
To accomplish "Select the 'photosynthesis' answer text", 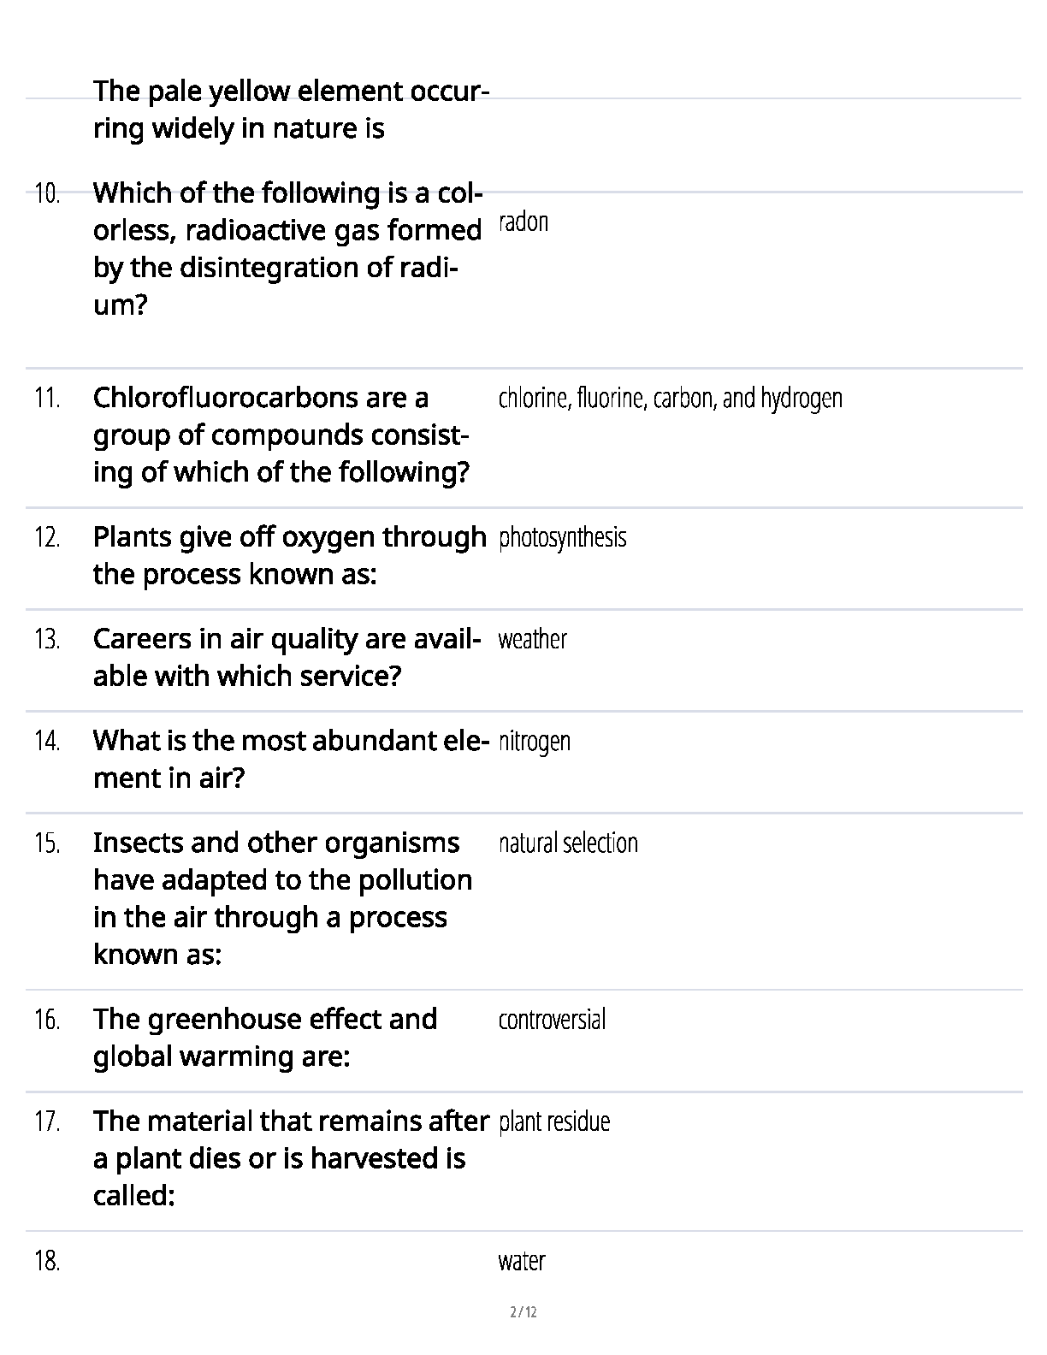I will [562, 538].
